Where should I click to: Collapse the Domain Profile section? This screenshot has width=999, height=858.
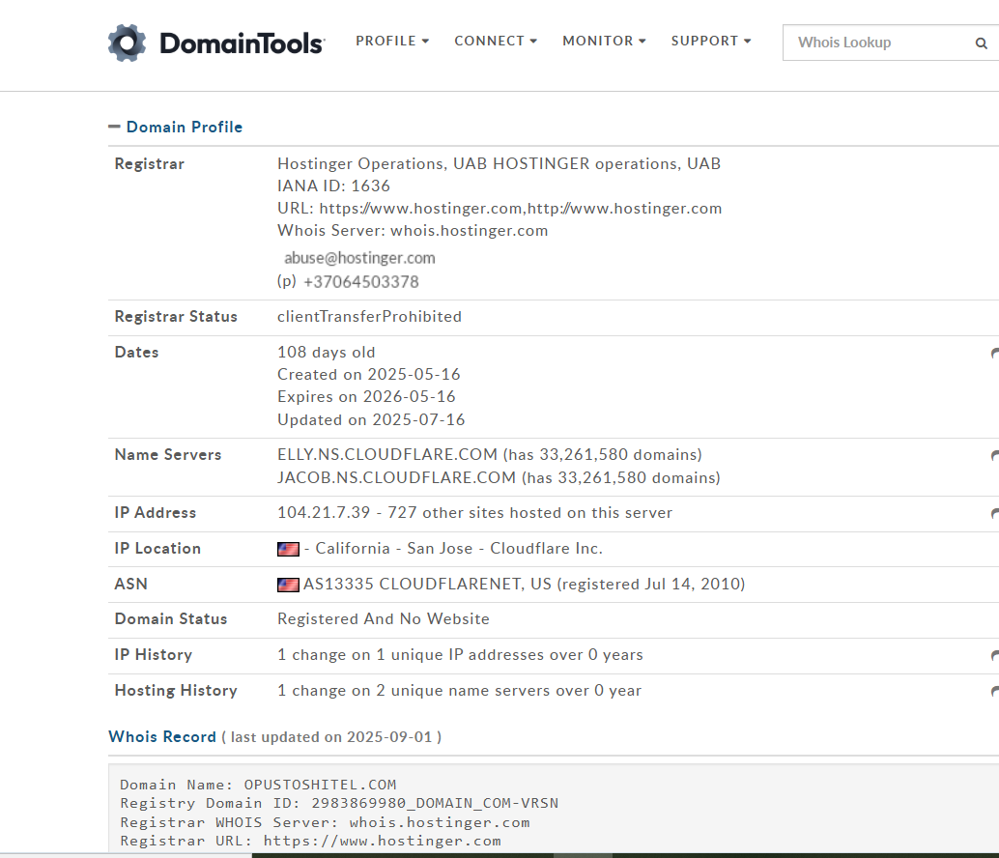click(x=114, y=127)
